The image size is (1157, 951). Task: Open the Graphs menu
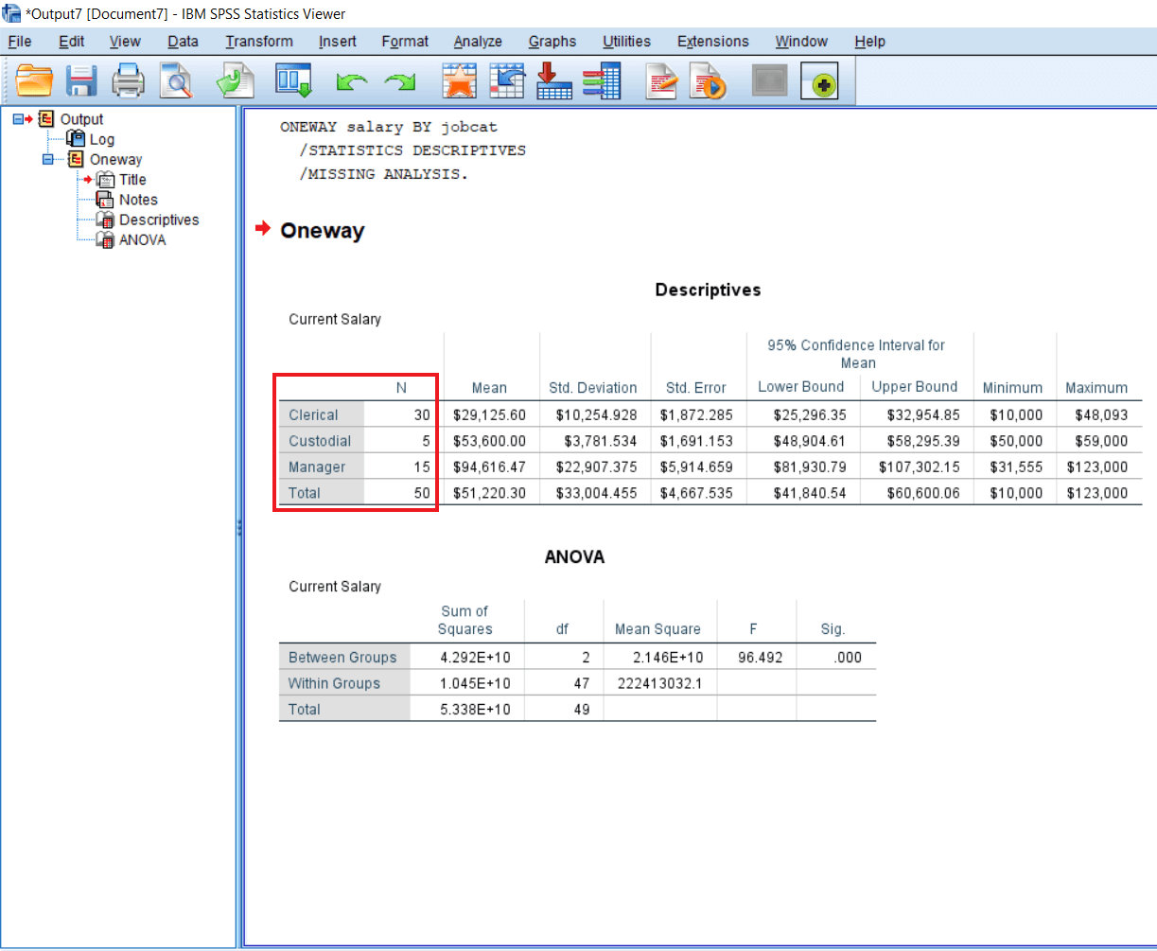(x=552, y=42)
